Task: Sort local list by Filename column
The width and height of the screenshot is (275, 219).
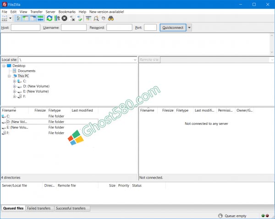Action: tap(15, 111)
